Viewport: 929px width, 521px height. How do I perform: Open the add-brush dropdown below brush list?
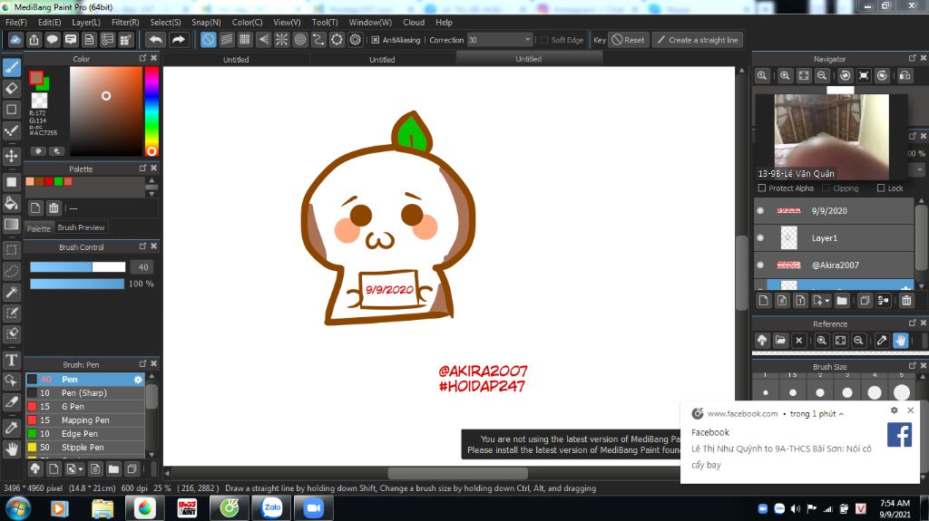(81, 469)
